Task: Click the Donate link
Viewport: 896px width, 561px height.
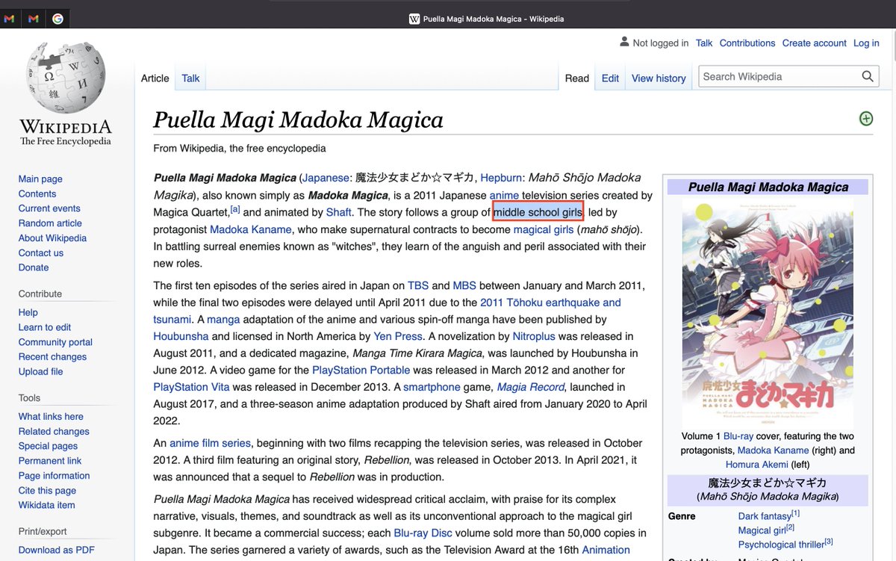Action: click(x=34, y=267)
